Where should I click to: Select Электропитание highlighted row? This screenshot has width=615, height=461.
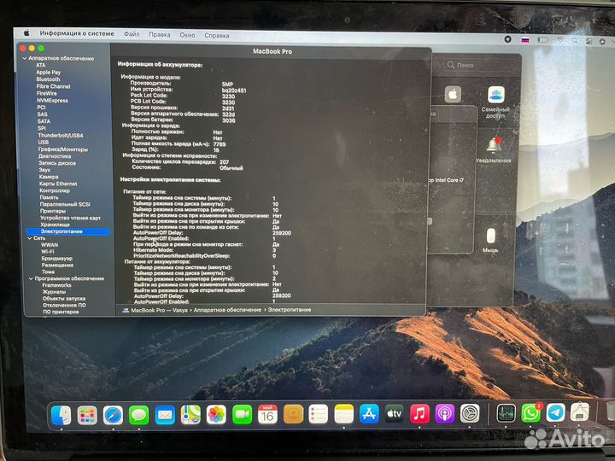(x=67, y=231)
